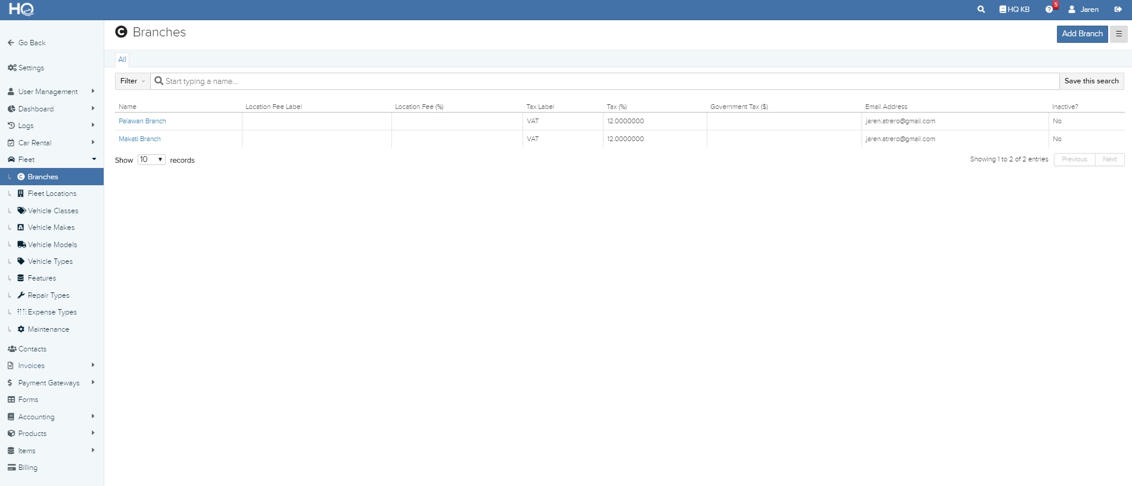Click Go Back in the sidebar
Image resolution: width=1132 pixels, height=486 pixels.
coord(26,43)
